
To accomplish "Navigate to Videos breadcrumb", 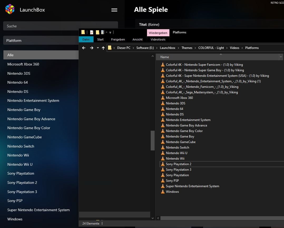I will pos(234,48).
